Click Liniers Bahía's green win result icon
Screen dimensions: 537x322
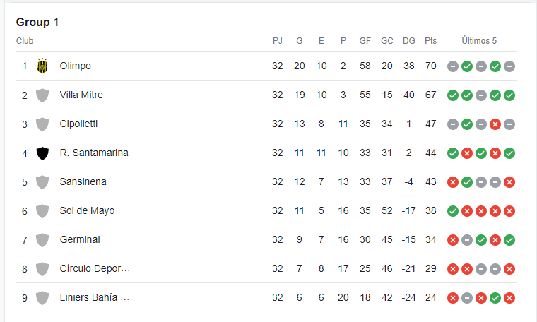[495, 298]
